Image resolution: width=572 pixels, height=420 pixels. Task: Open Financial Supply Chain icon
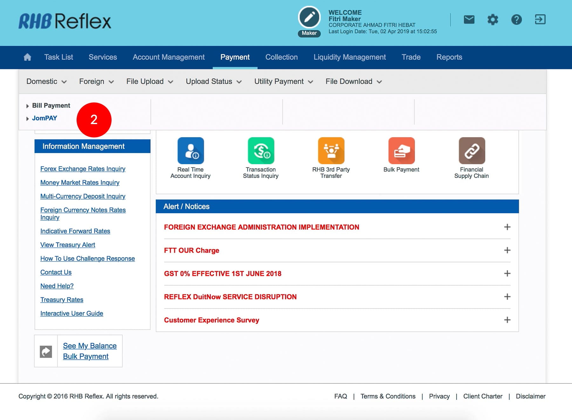click(472, 150)
